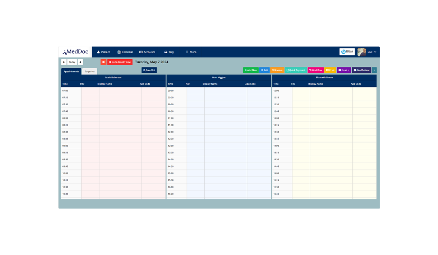The image size is (438, 255).
Task: Select the 09:00 slot for Matt Higgins
Action: 219,91
